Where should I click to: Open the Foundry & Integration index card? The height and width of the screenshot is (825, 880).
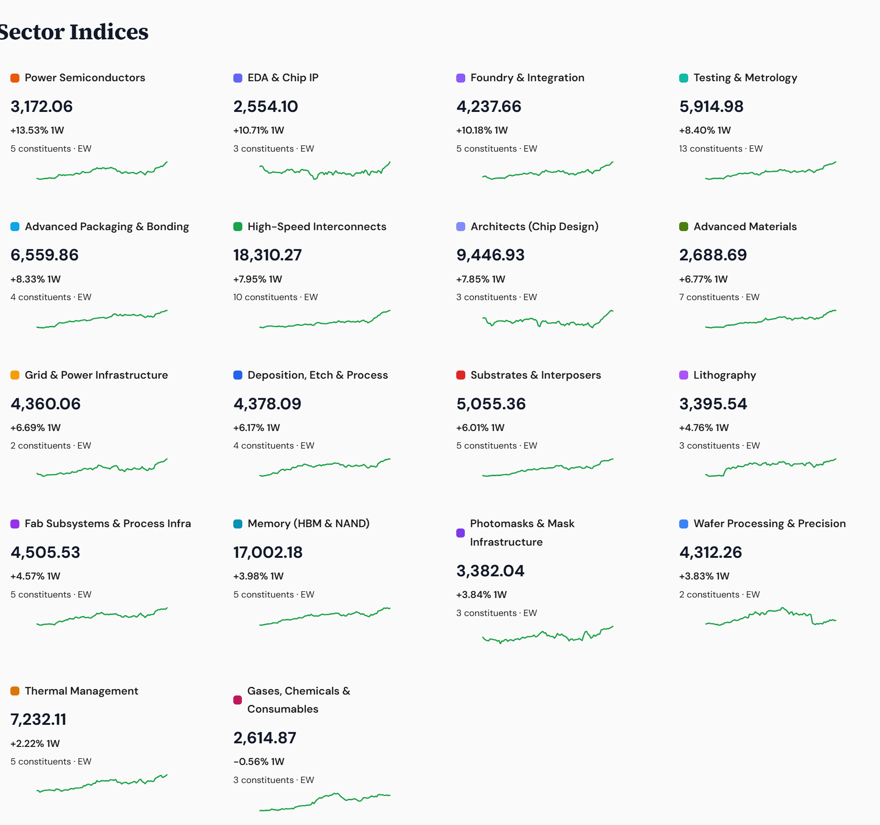pos(527,78)
